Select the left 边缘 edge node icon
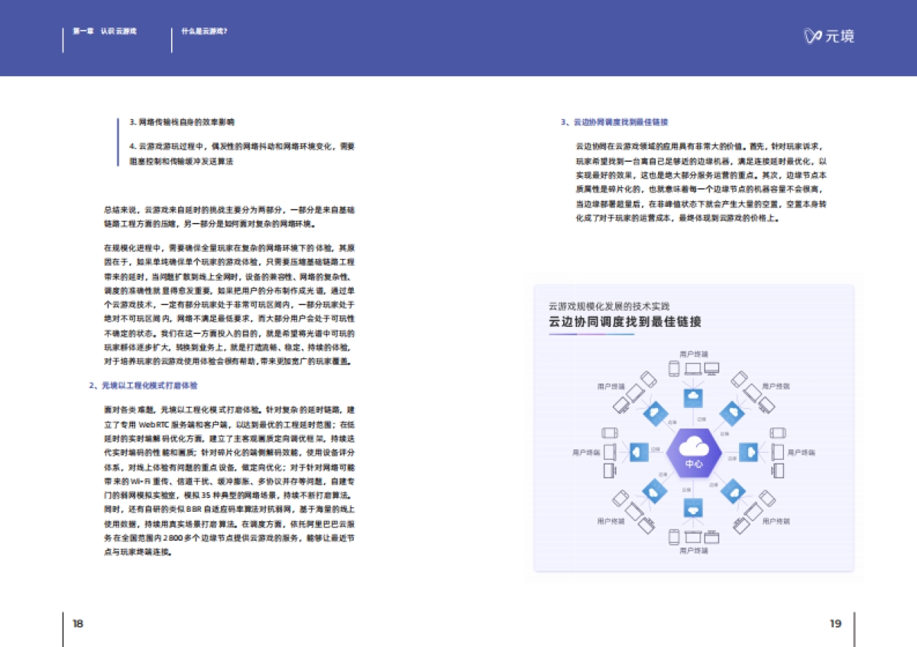The image size is (917, 647). pos(639,451)
